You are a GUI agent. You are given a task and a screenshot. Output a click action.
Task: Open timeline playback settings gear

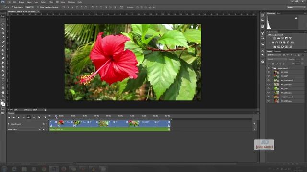click(x=34, y=117)
